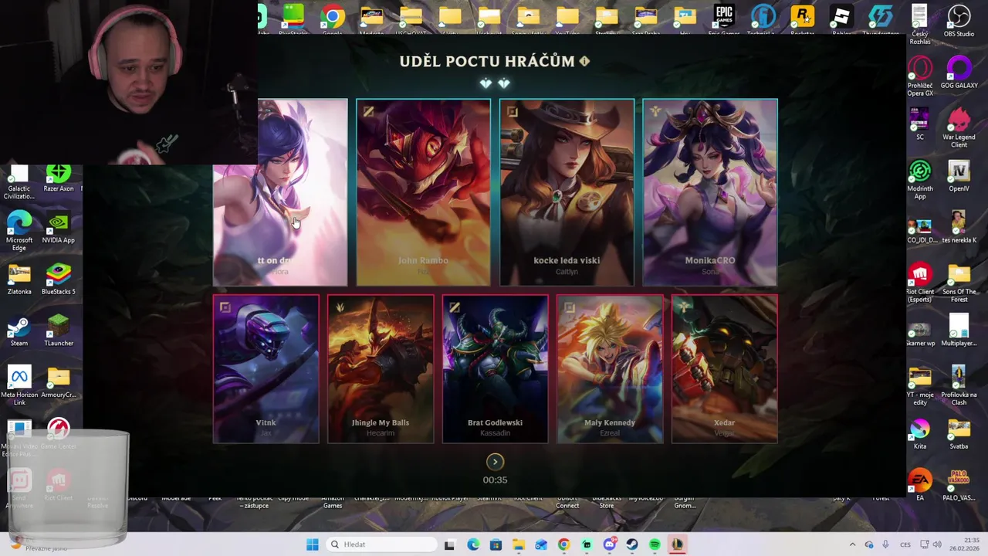Open Meta Horizon Link shortcut

(19, 386)
